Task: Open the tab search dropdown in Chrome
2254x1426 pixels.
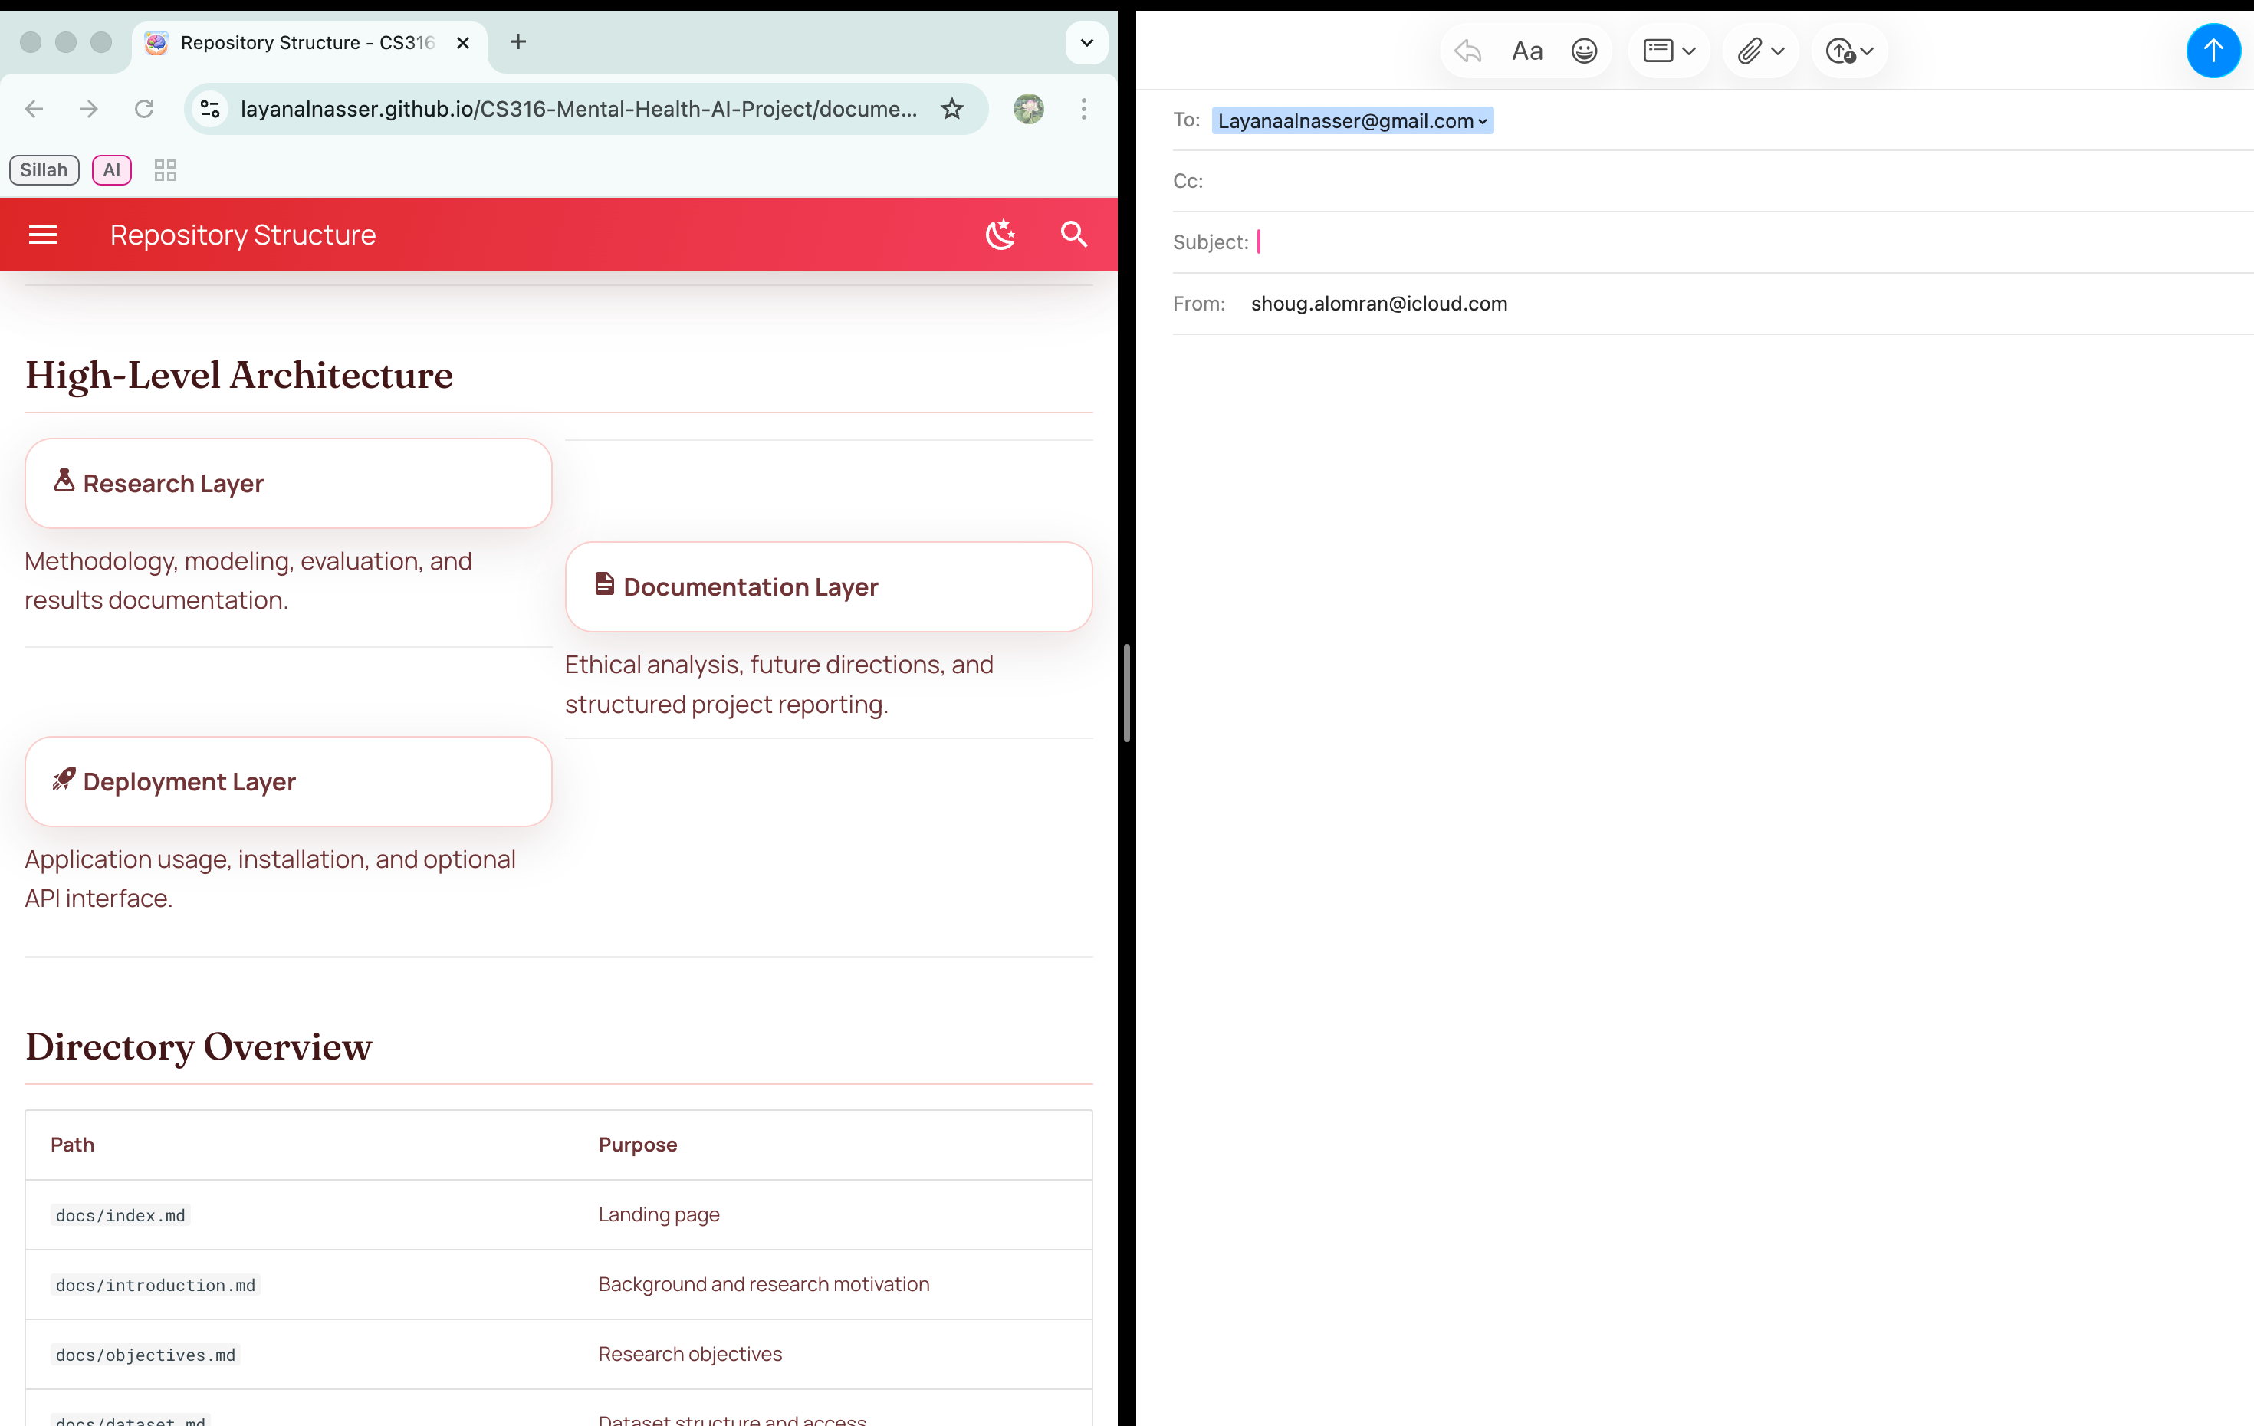Action: pyautogui.click(x=1086, y=42)
